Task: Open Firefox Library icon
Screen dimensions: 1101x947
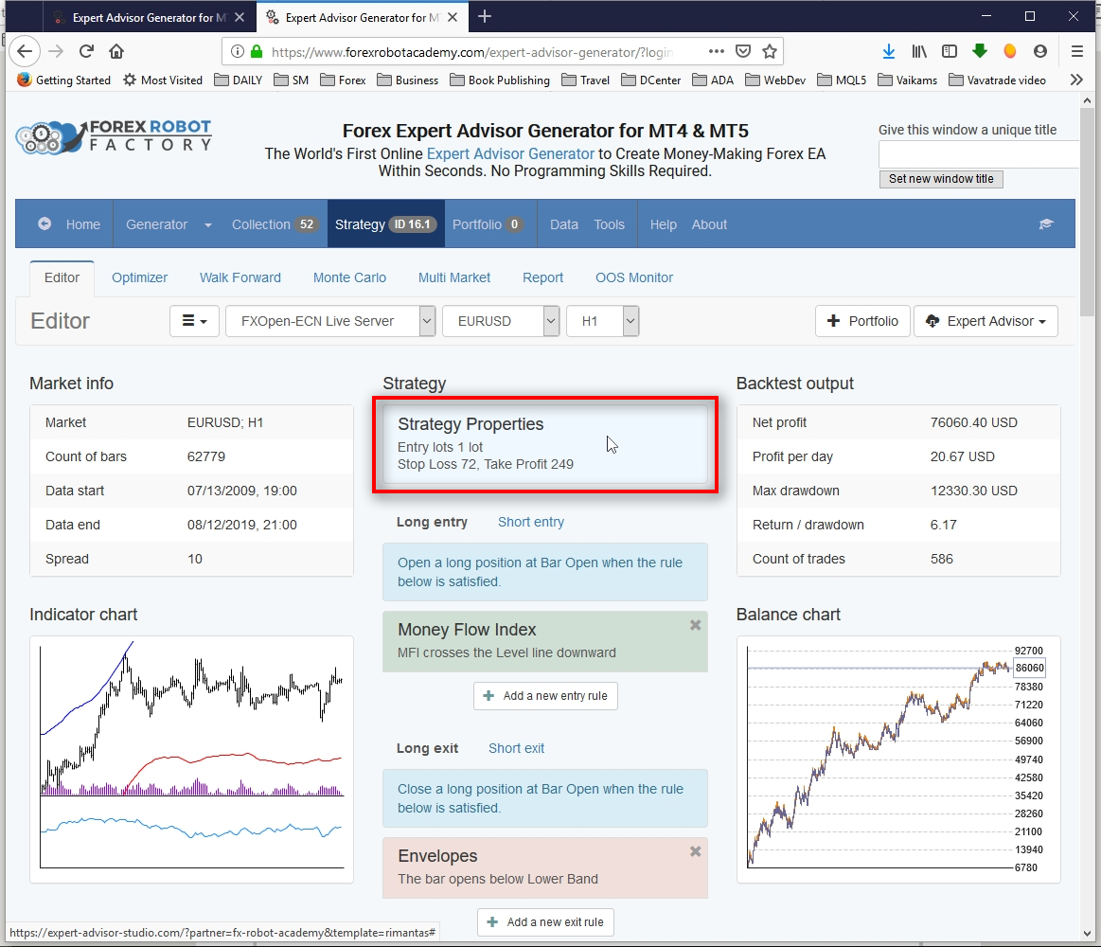Action: (x=919, y=51)
